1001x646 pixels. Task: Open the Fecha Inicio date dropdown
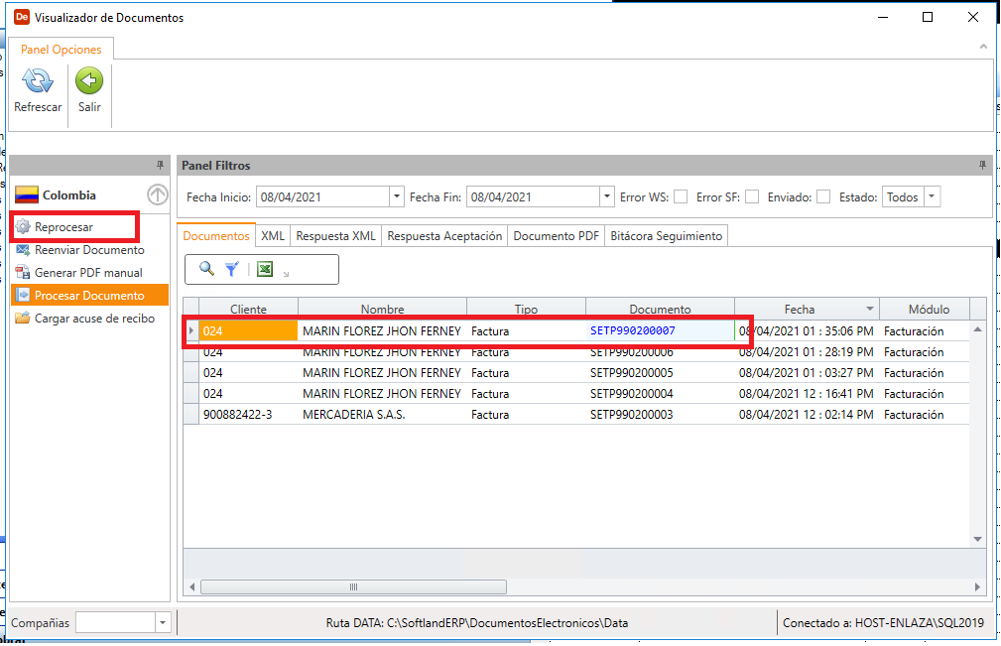pyautogui.click(x=397, y=196)
